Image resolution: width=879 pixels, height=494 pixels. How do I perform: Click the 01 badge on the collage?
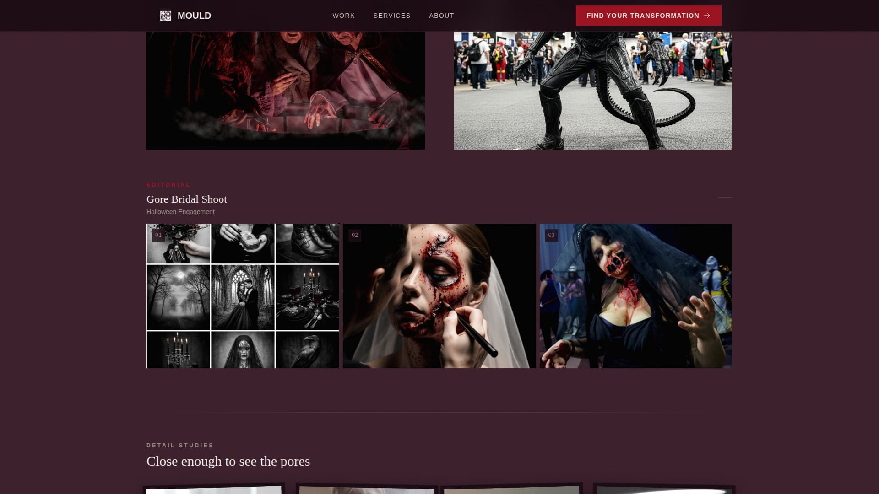point(158,235)
